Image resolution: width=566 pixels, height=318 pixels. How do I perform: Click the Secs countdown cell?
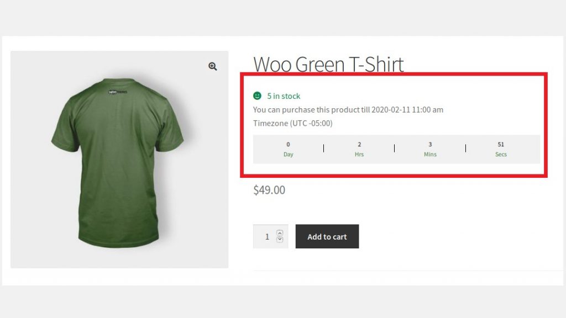click(x=501, y=149)
